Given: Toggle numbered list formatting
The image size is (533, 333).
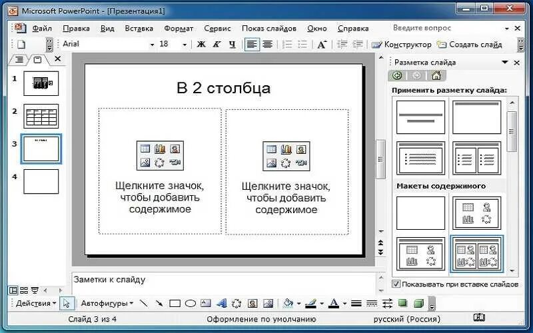Looking at the screenshot, I should click(x=287, y=45).
